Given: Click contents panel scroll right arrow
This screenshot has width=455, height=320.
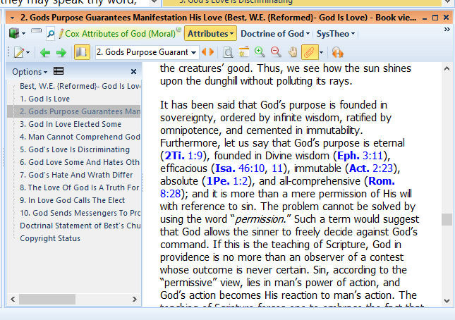Looking at the screenshot, I should [x=134, y=299].
